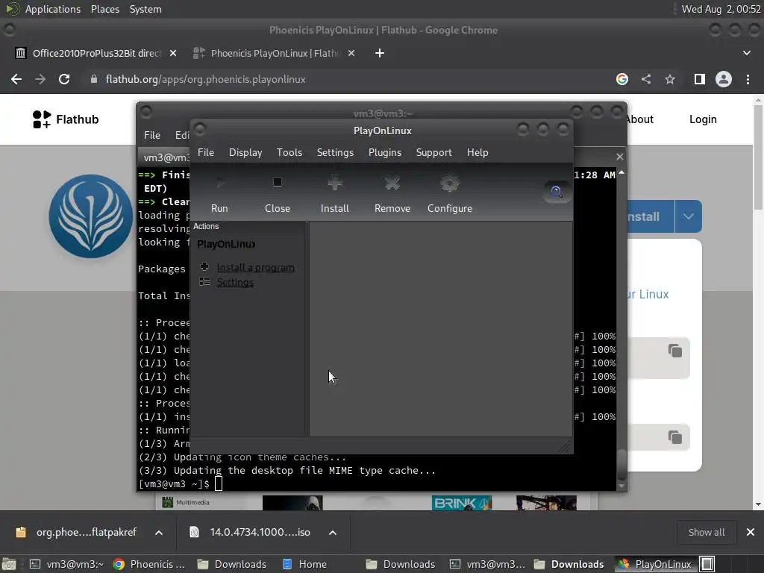Expand options for org.phoe flatpakref download
The image size is (764, 573).
(x=159, y=533)
